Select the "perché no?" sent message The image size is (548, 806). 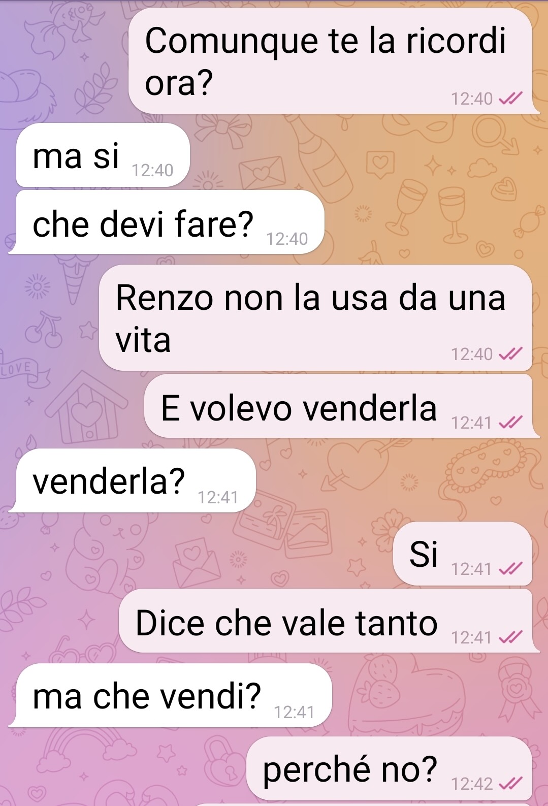(x=390, y=768)
